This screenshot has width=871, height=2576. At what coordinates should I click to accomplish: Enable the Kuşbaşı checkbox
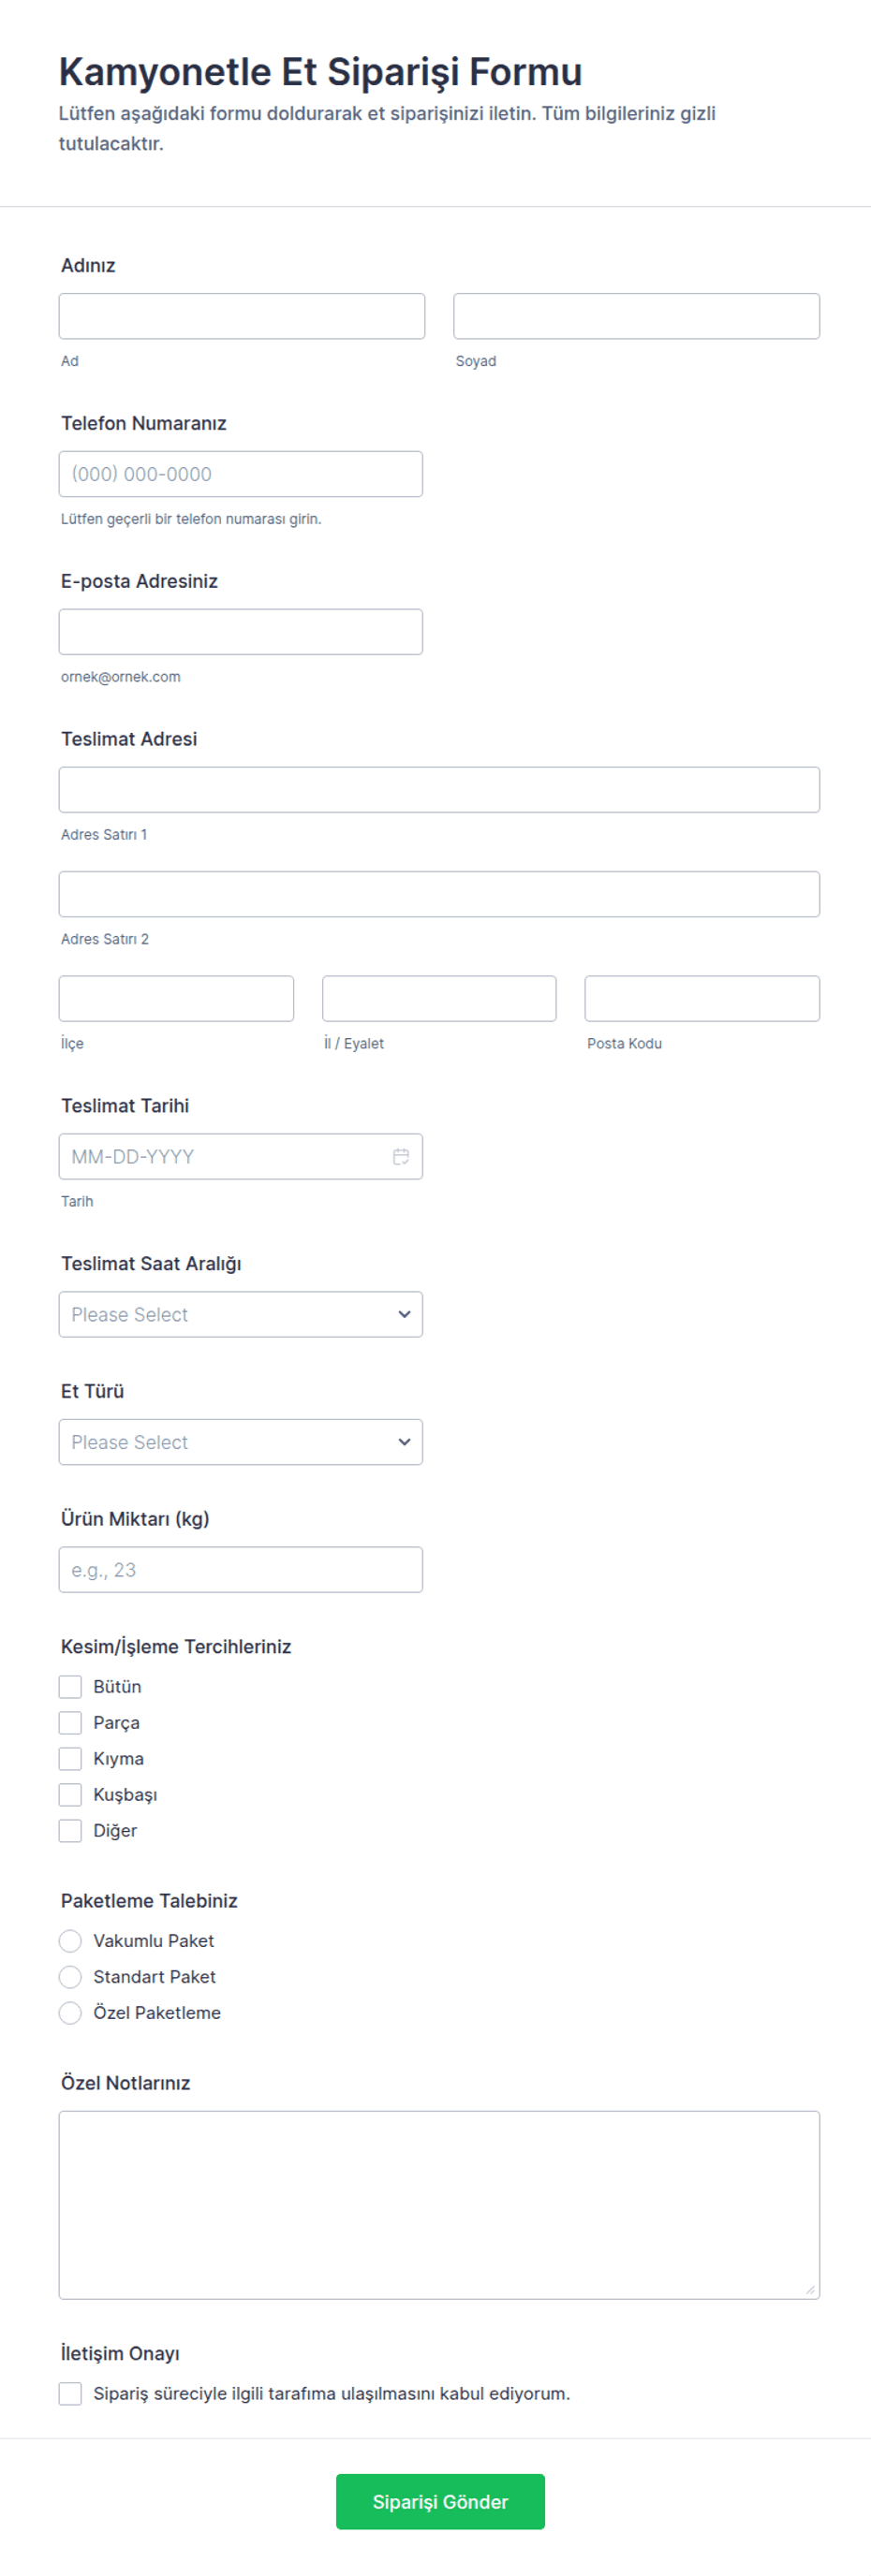click(x=70, y=1795)
